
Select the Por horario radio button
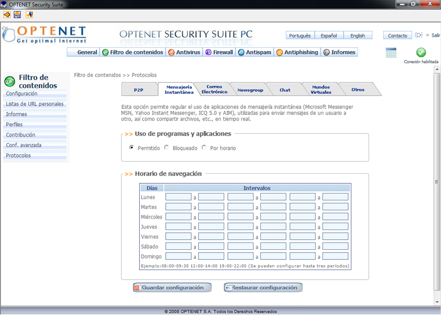point(204,148)
